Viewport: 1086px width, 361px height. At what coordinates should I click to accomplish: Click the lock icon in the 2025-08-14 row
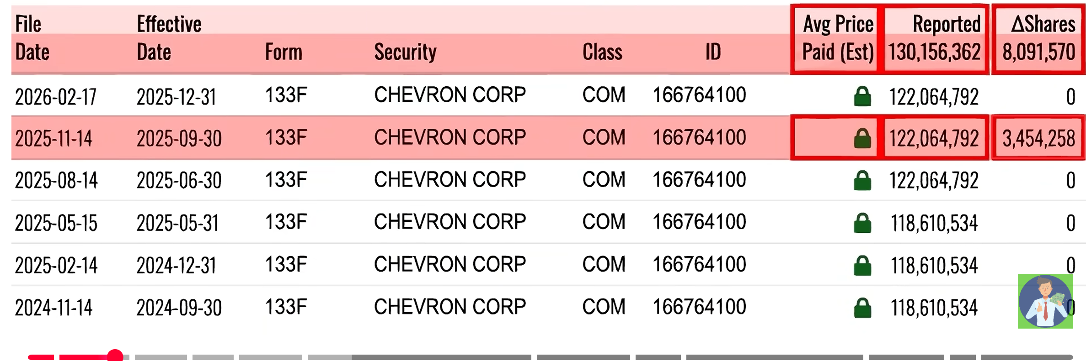pyautogui.click(x=862, y=181)
